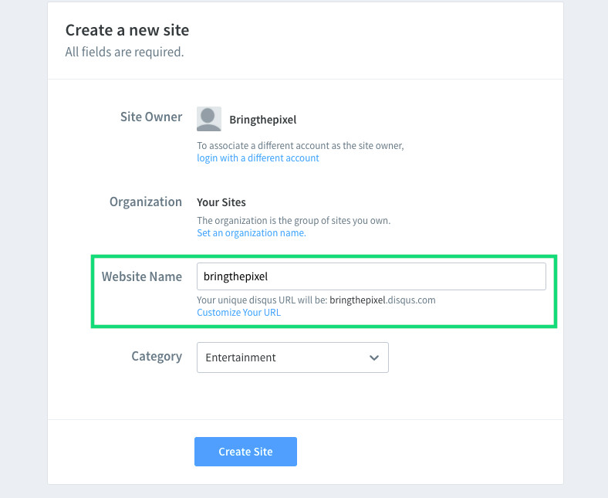This screenshot has width=608, height=498.
Task: Click the Your unique disqus URL hint
Action: click(x=262, y=300)
